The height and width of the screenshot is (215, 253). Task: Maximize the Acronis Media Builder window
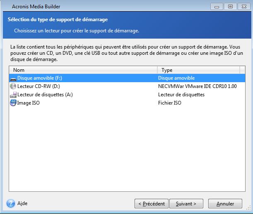(x=230, y=7)
